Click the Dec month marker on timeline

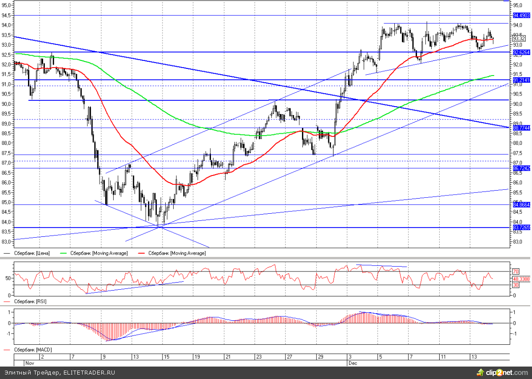point(351,363)
